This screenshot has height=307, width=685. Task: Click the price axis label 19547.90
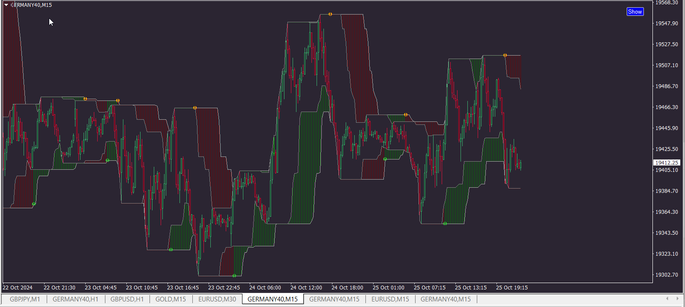(667, 24)
